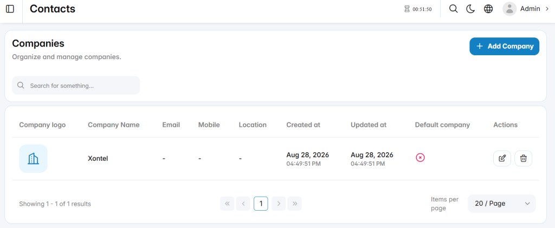The height and width of the screenshot is (228, 555).
Task: Open the global search magnifier icon
Action: pyautogui.click(x=453, y=9)
